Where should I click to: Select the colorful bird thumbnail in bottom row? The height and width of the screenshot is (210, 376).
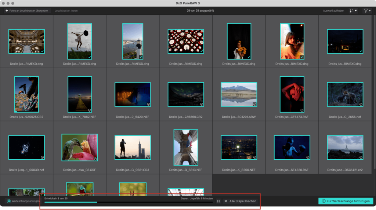pos(80,189)
